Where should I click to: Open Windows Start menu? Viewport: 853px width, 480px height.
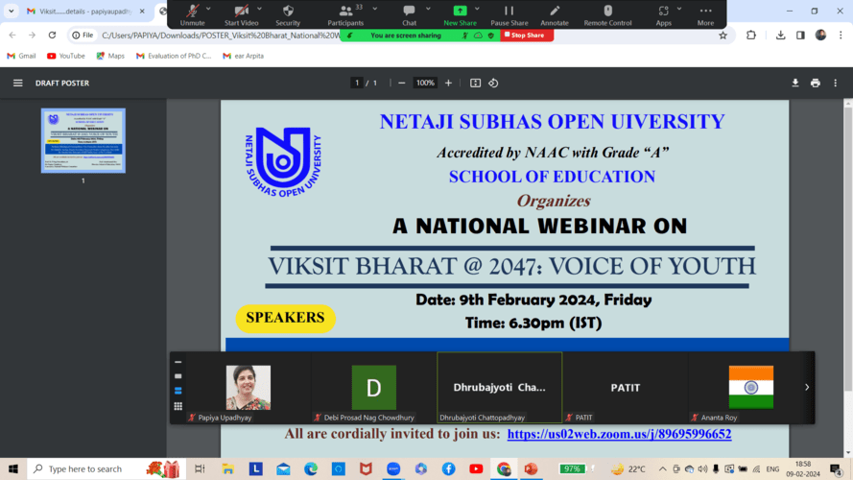point(13,468)
